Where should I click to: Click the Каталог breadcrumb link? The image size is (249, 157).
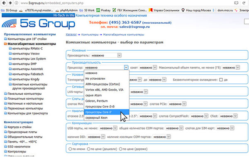71,34
